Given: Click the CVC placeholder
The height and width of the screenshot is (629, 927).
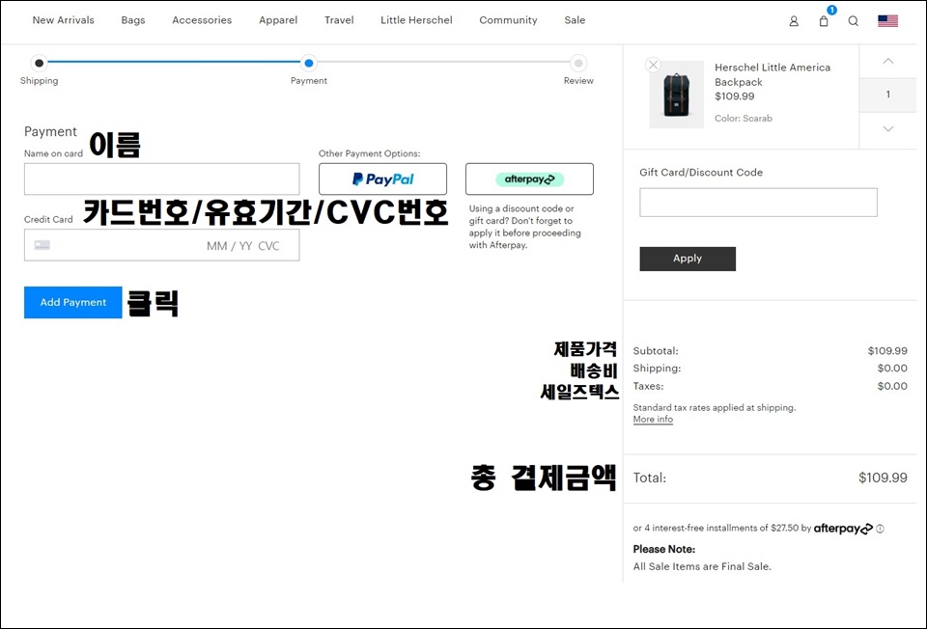Looking at the screenshot, I should click(268, 246).
